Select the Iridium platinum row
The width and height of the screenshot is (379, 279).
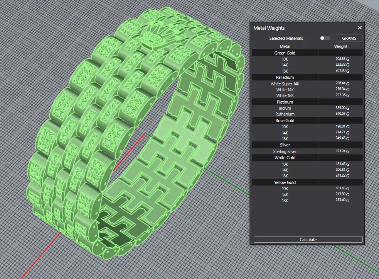(x=285, y=108)
